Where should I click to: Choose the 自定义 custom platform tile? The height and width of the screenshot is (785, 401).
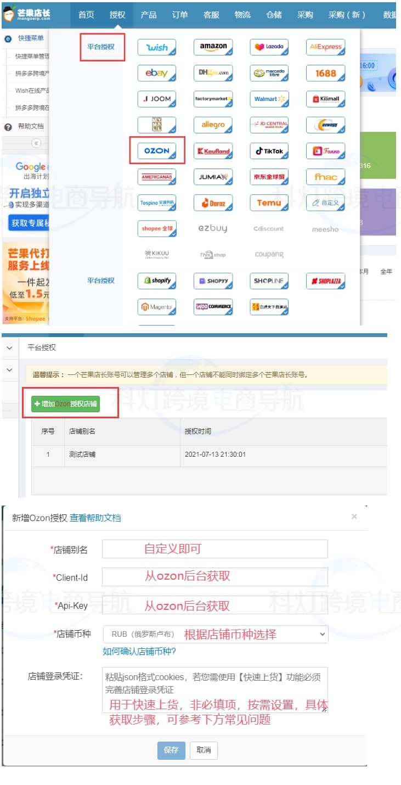tap(326, 203)
